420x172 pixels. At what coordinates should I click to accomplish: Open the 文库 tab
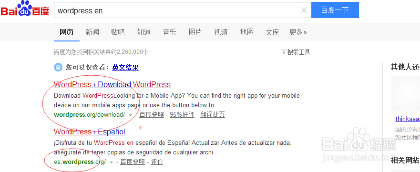(x=272, y=32)
